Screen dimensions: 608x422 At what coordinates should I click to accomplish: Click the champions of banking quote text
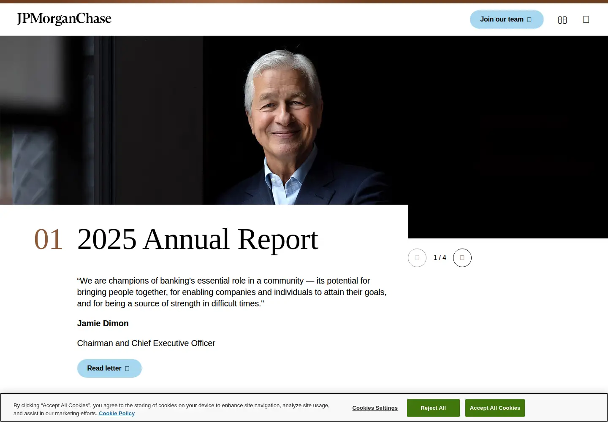click(x=232, y=292)
